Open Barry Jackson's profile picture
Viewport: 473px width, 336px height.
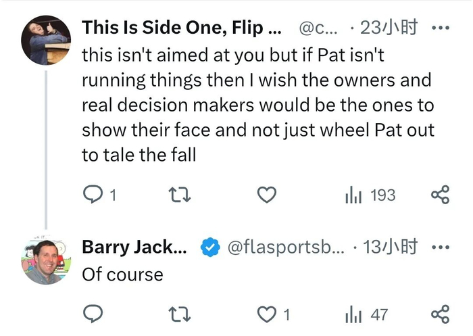pos(45,262)
